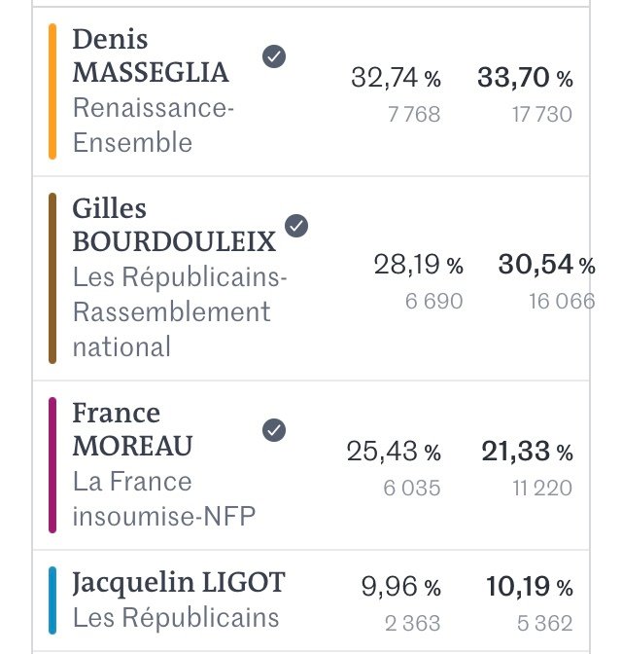Screen dimensions: 622x654
Task: Click the brown color bar beside Gilles BOURDOULEIX
Action: click(x=52, y=278)
